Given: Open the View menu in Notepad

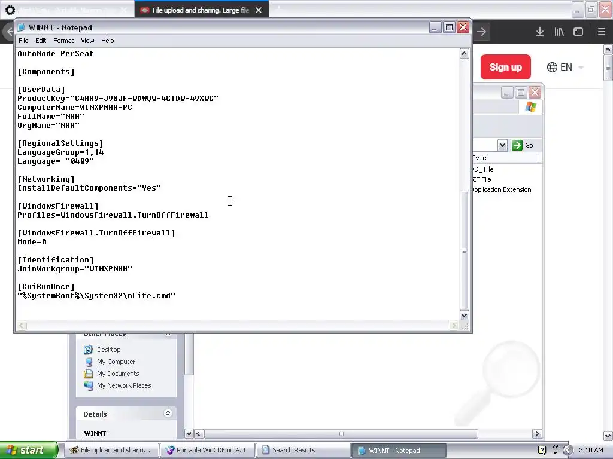Looking at the screenshot, I should pyautogui.click(x=87, y=41).
